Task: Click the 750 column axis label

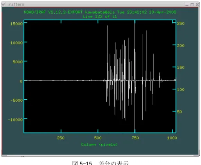Action: [135, 138]
